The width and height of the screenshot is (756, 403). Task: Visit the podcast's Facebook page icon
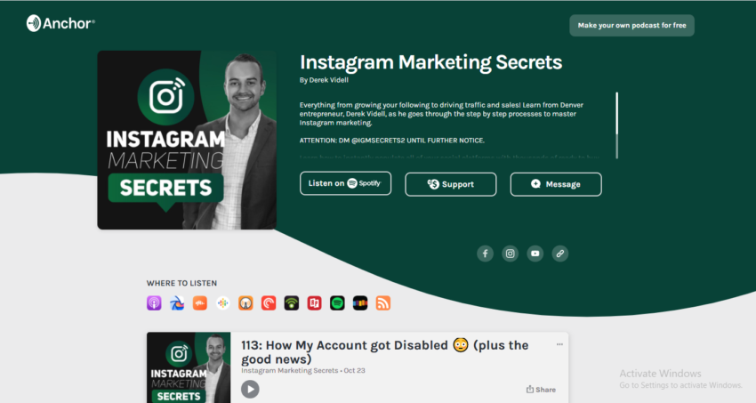click(x=485, y=254)
